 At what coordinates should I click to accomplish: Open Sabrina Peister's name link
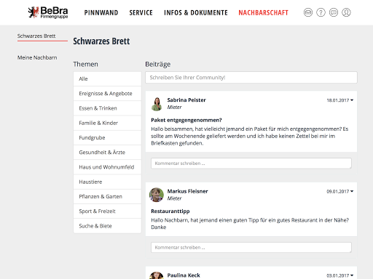(186, 100)
